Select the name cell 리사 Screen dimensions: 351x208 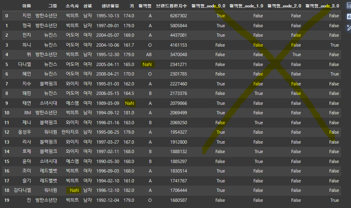click(x=26, y=142)
